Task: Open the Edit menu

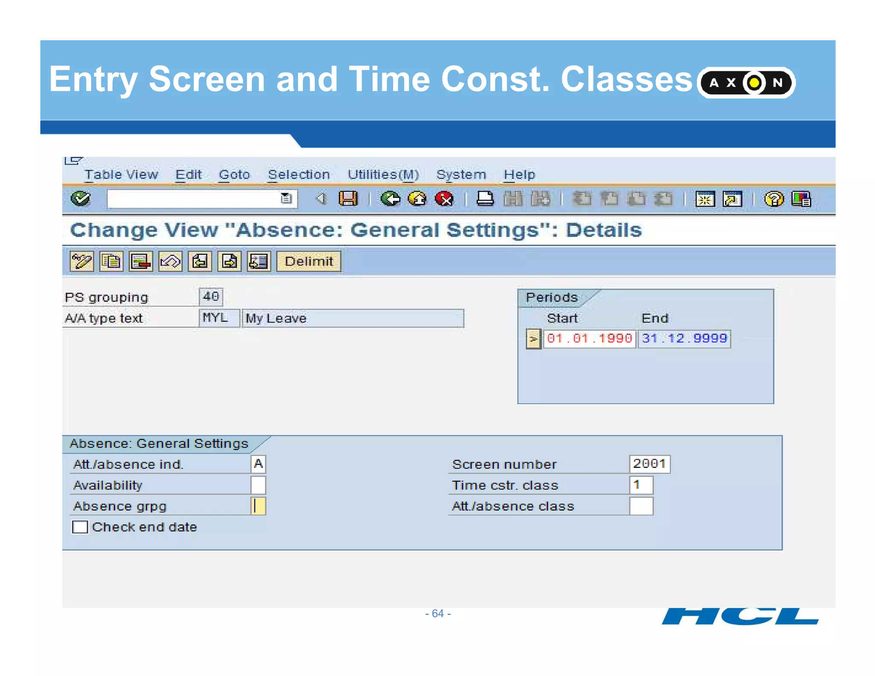Action: coord(188,174)
